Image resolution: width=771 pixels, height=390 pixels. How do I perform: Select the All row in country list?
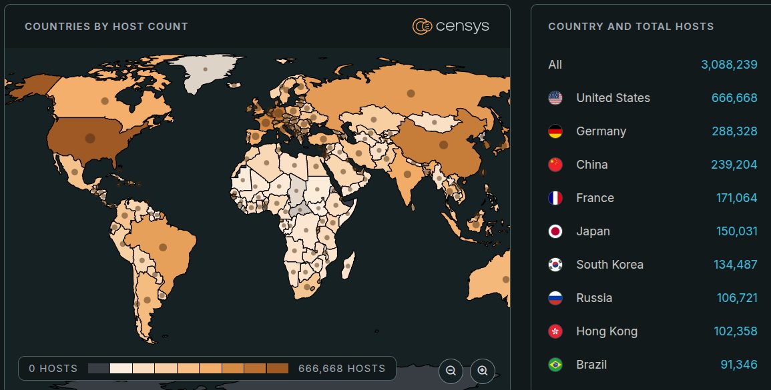click(x=652, y=65)
